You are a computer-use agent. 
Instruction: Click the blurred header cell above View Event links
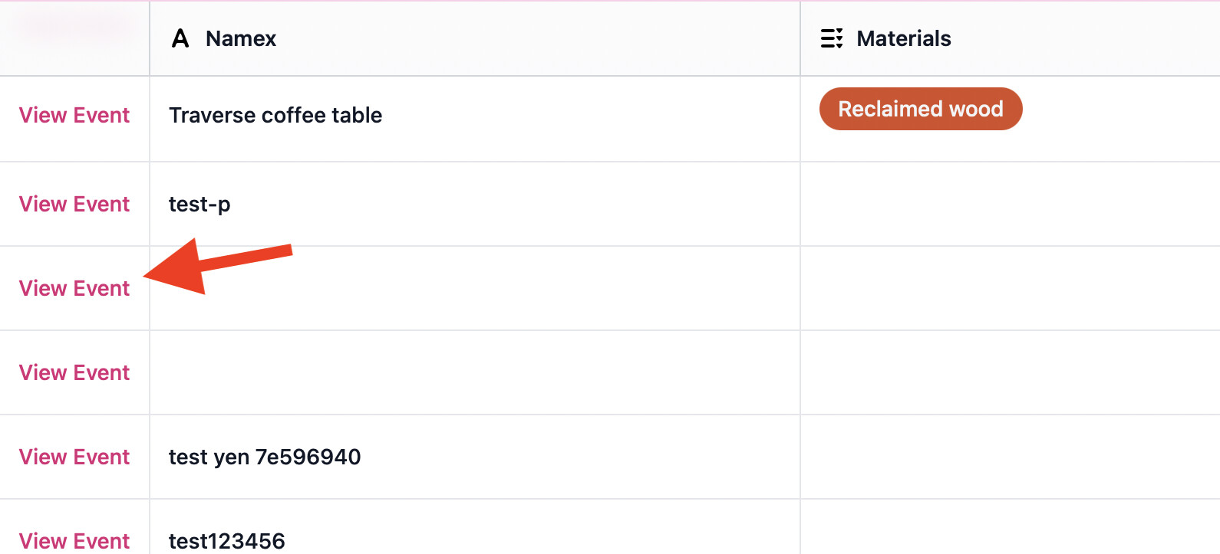pos(74,38)
